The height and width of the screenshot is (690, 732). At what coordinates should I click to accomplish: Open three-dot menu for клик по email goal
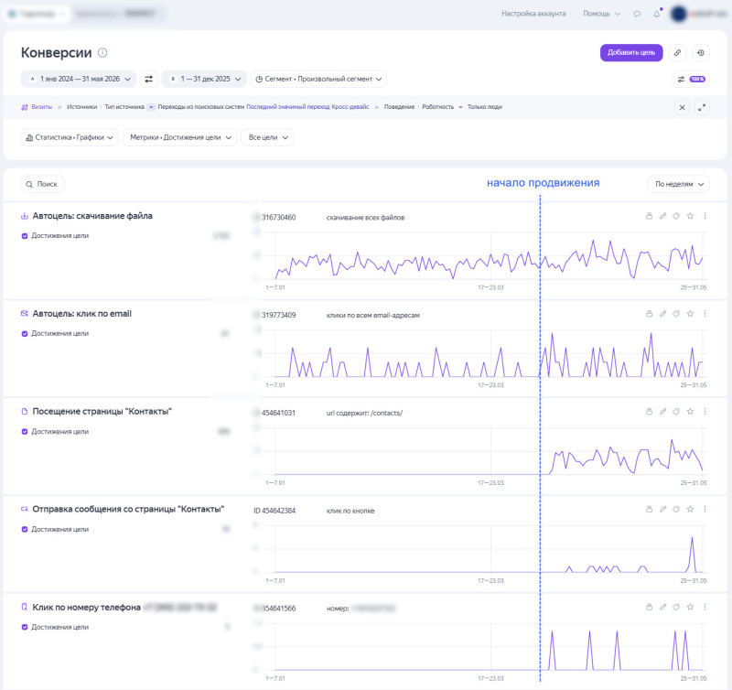(x=705, y=314)
